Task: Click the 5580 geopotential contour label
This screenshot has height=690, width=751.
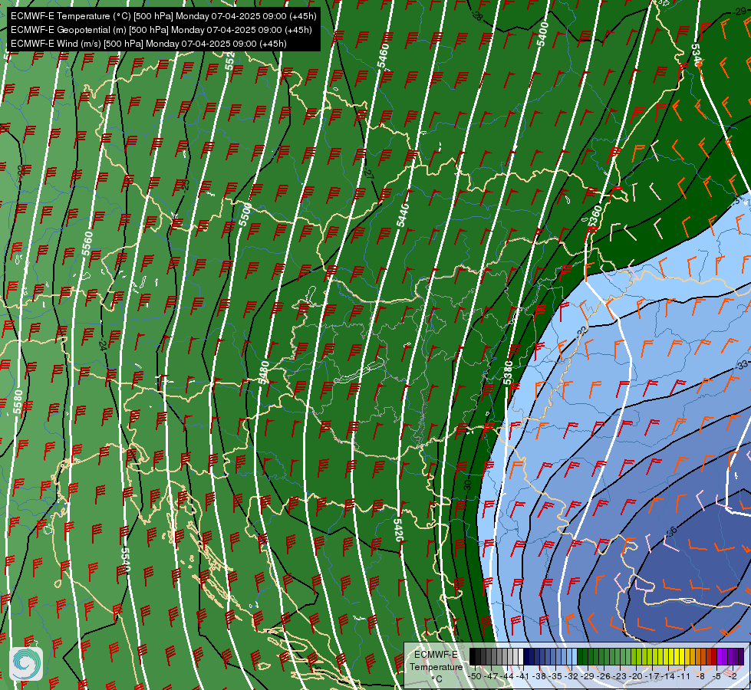Action: pos(18,402)
